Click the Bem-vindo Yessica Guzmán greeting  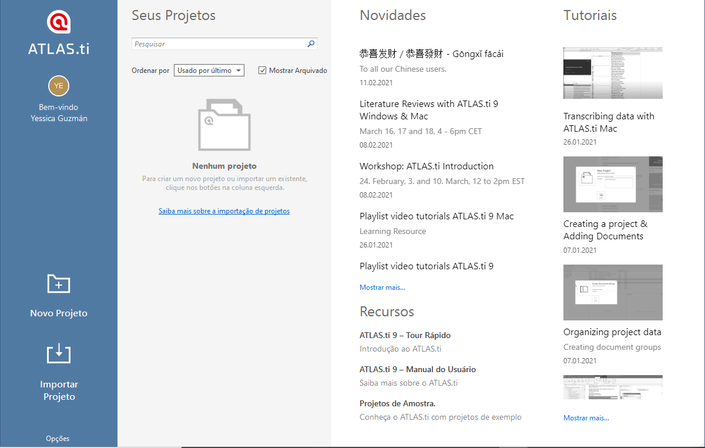(x=59, y=113)
